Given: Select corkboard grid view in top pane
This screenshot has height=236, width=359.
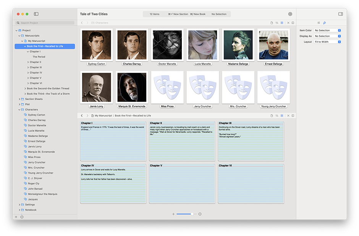Looking at the screenshot, I should [282, 23].
